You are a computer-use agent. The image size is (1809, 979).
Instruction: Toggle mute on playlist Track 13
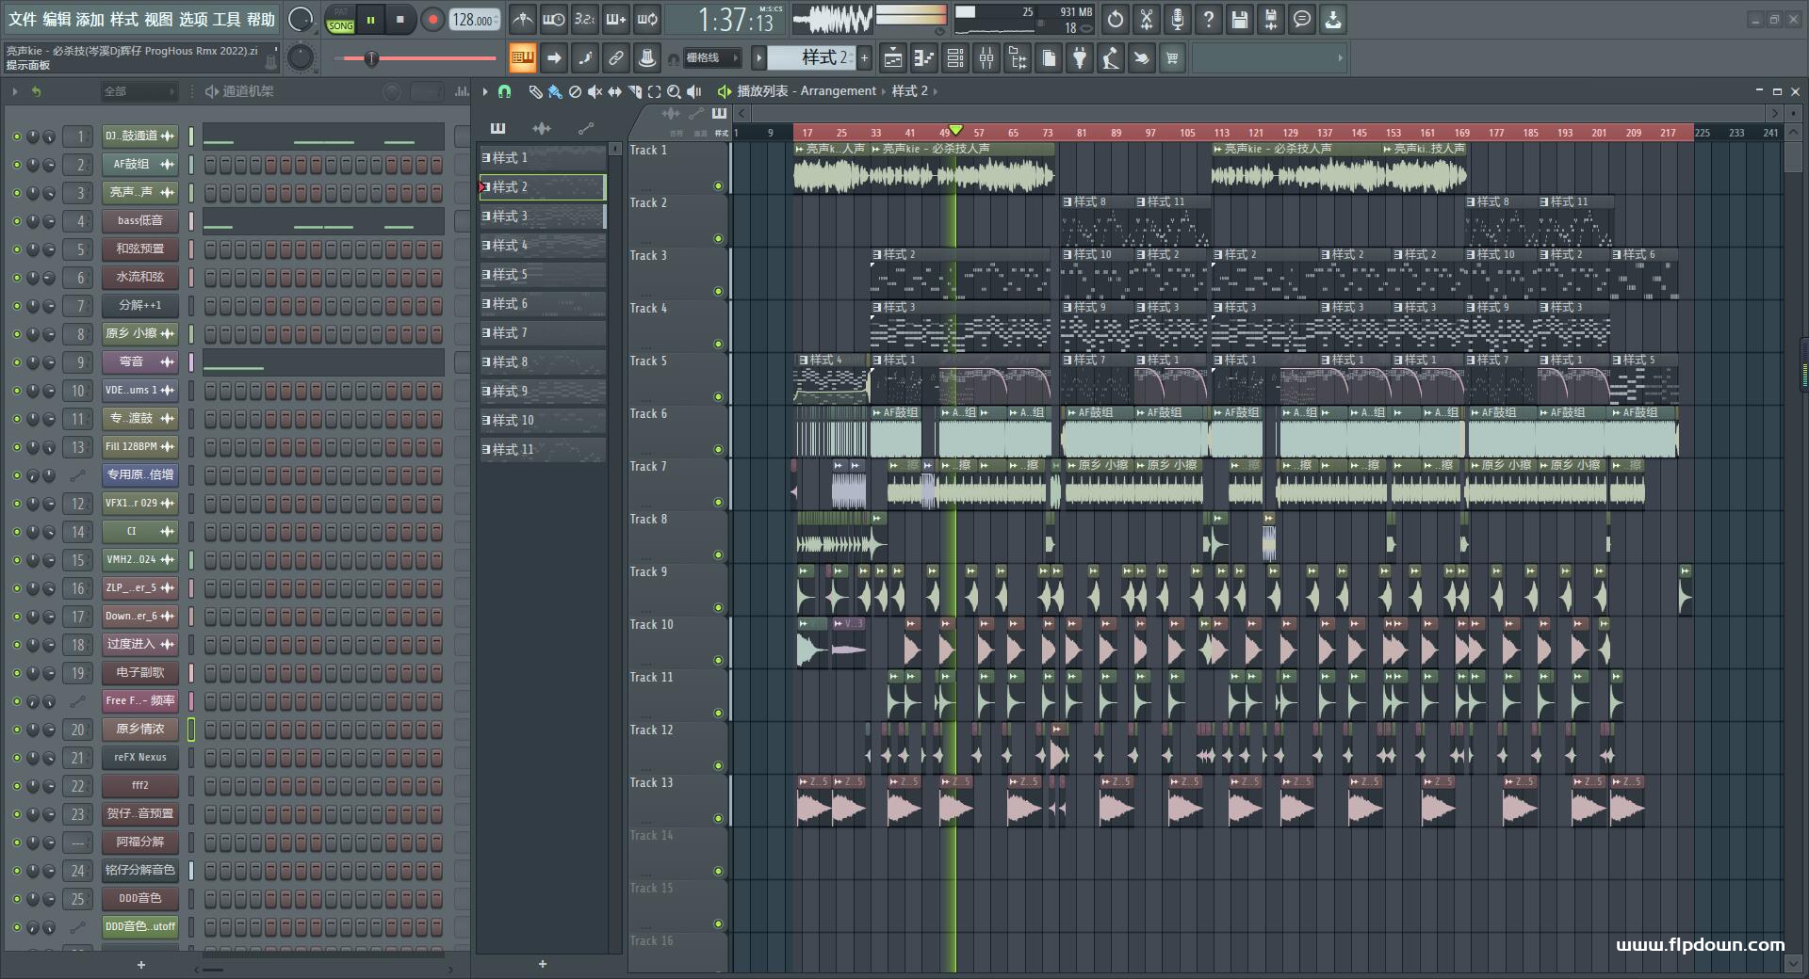(x=718, y=819)
